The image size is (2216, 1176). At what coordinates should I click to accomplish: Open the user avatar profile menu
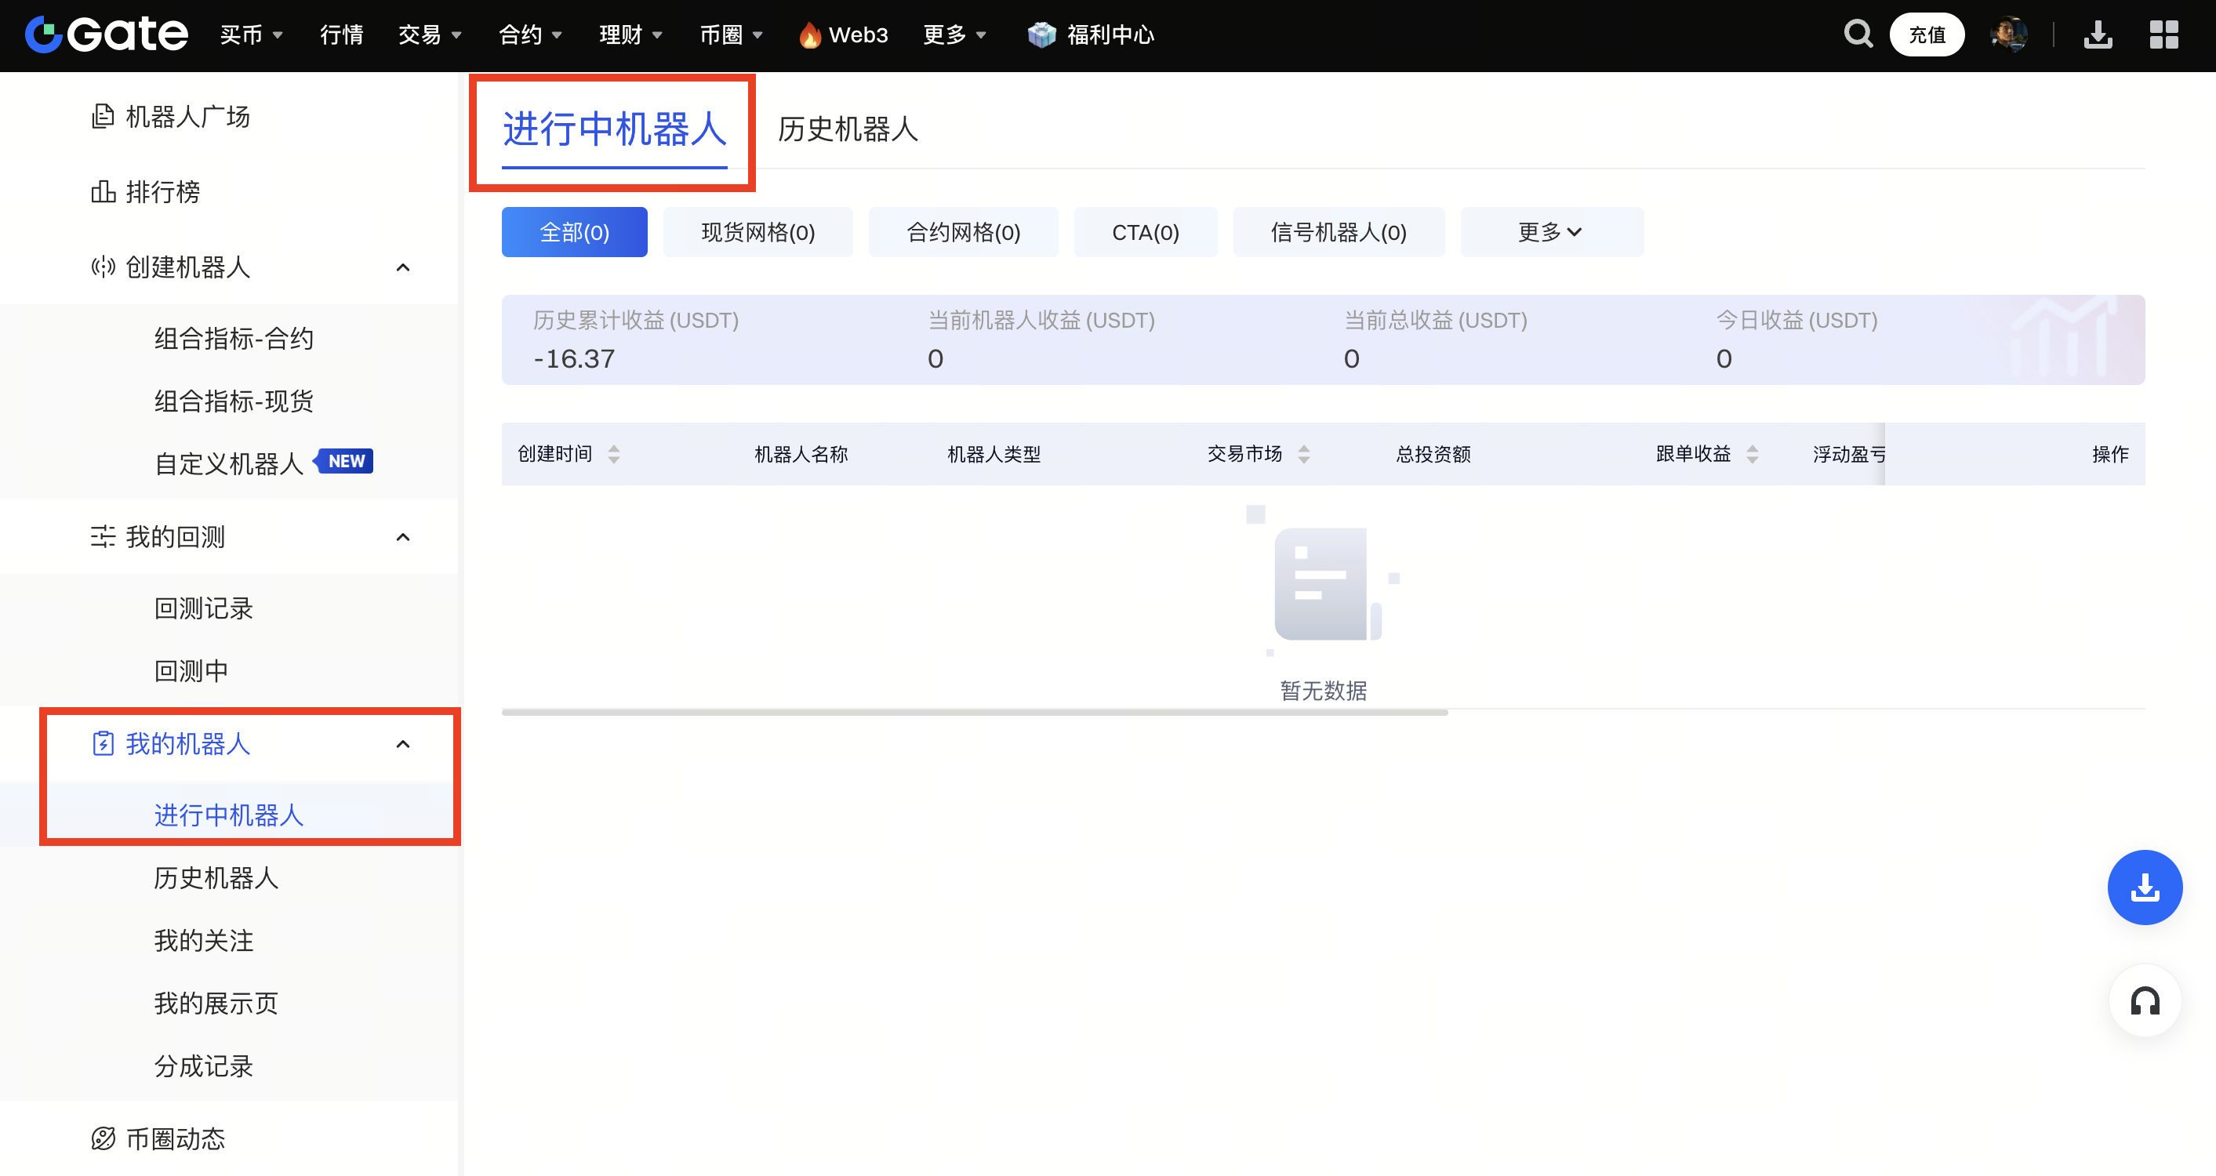tap(2009, 34)
